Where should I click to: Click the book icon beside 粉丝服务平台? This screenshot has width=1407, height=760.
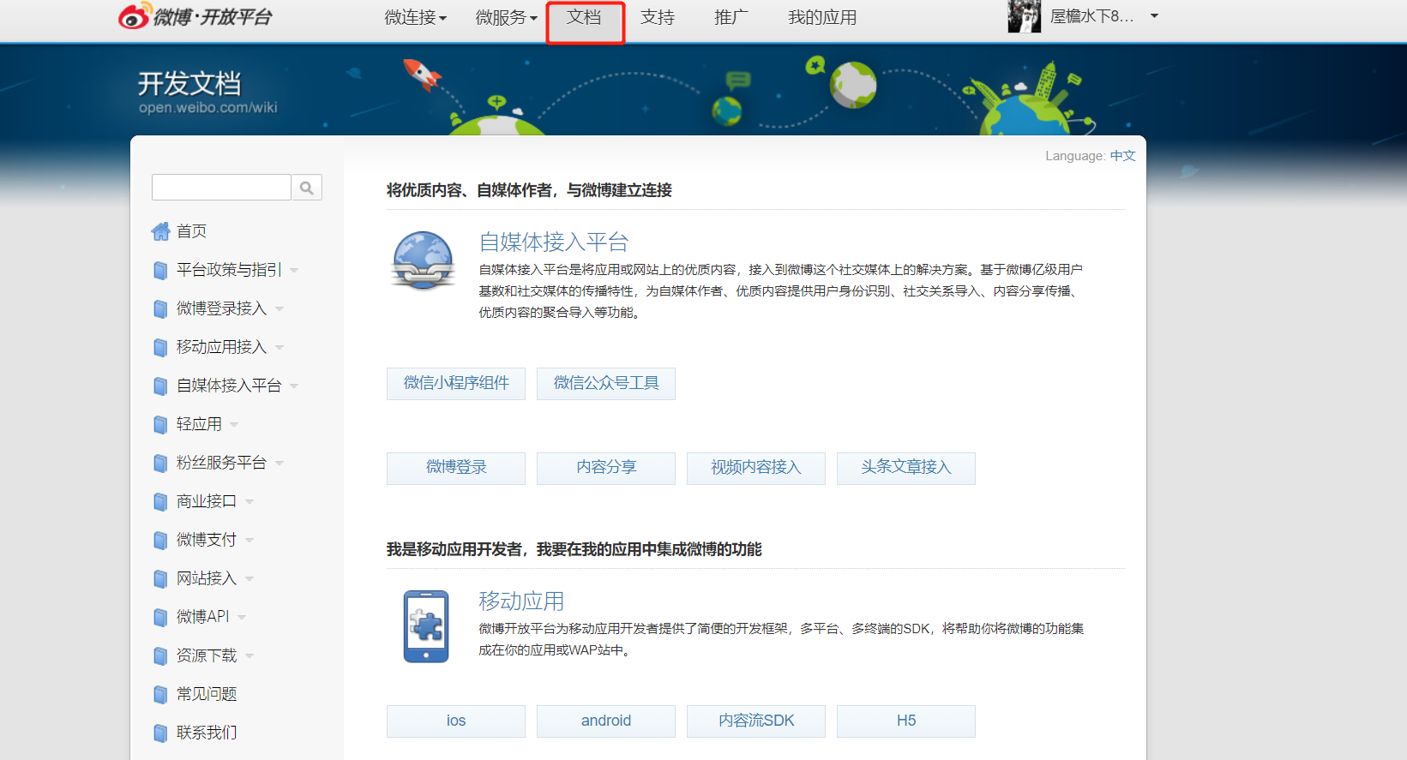(160, 464)
